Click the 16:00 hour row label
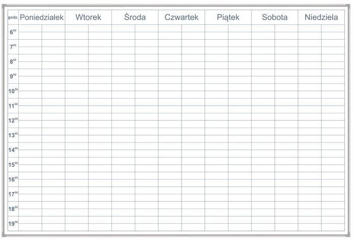 point(13,179)
